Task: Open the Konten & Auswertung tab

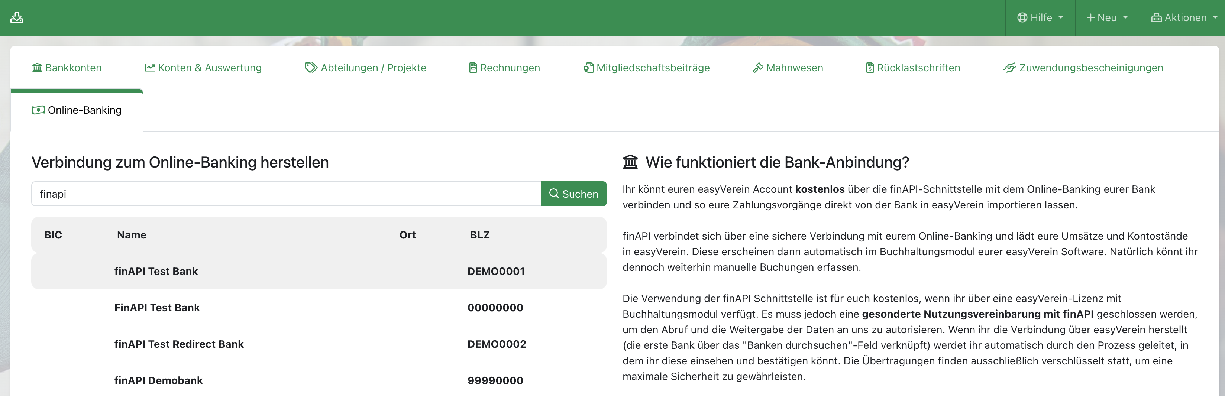Action: coord(203,68)
